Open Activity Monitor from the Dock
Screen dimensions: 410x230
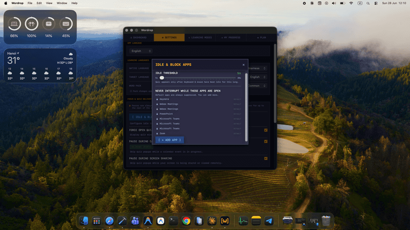coord(243,221)
